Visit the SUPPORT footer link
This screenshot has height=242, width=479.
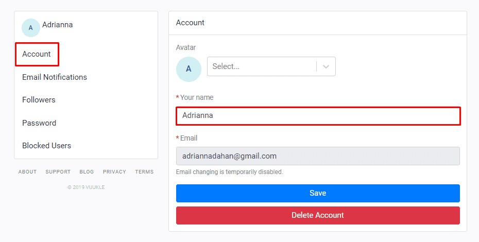pos(58,172)
